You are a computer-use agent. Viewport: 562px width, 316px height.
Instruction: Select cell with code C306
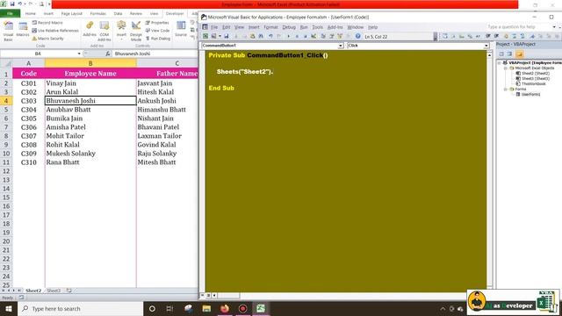point(29,127)
